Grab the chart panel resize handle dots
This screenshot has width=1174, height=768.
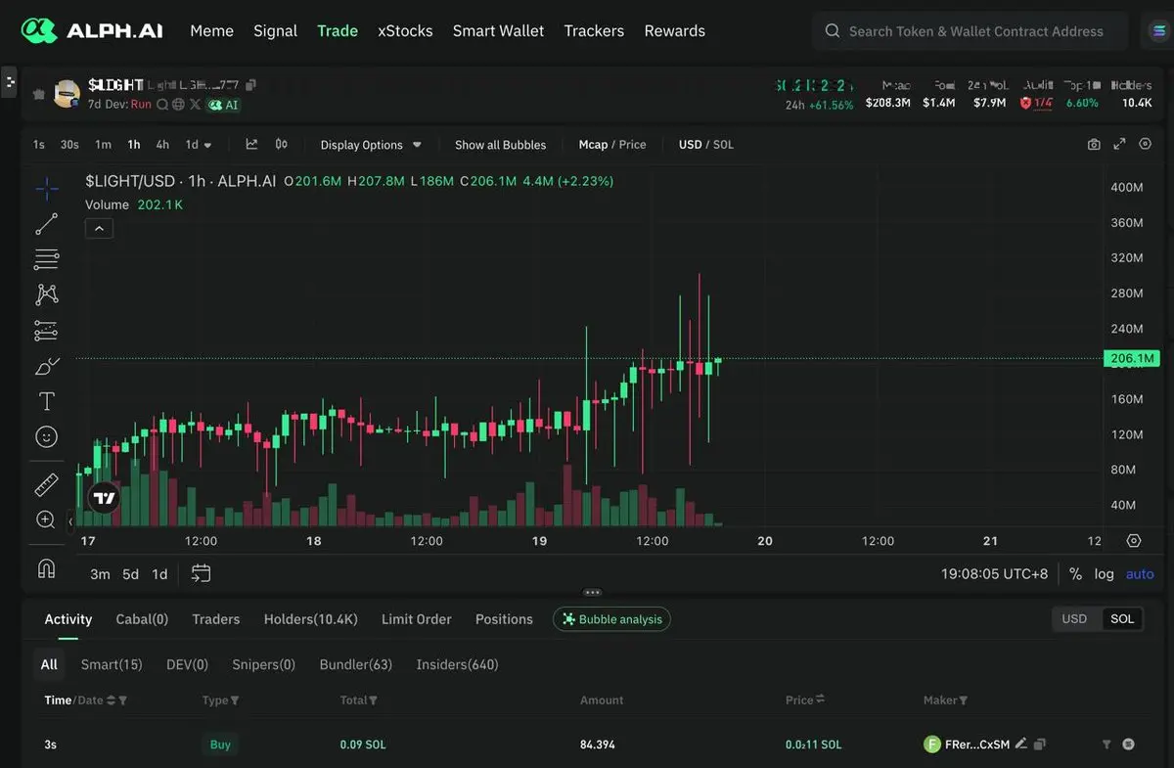pyautogui.click(x=592, y=592)
